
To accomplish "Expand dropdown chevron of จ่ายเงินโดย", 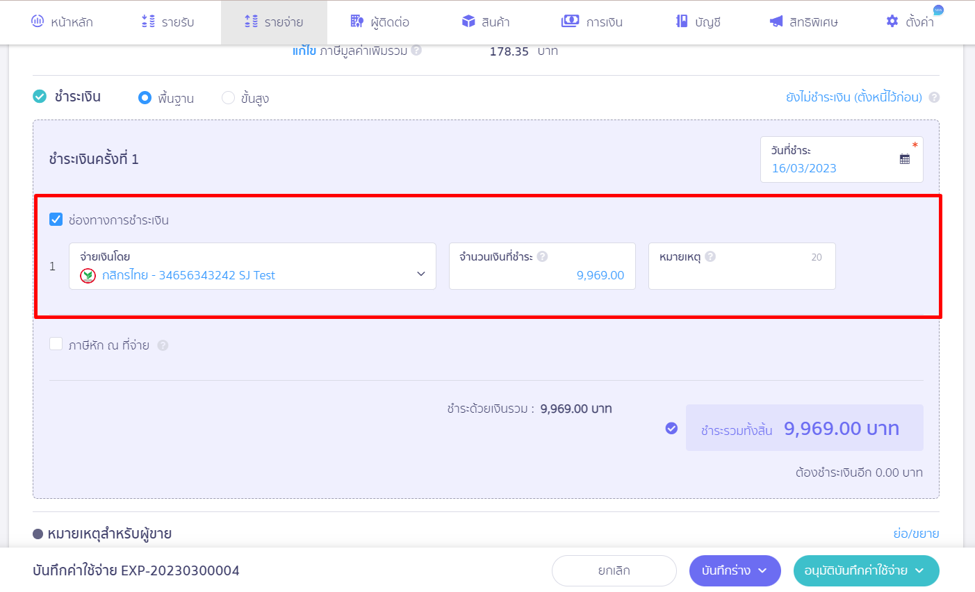I will click(421, 274).
